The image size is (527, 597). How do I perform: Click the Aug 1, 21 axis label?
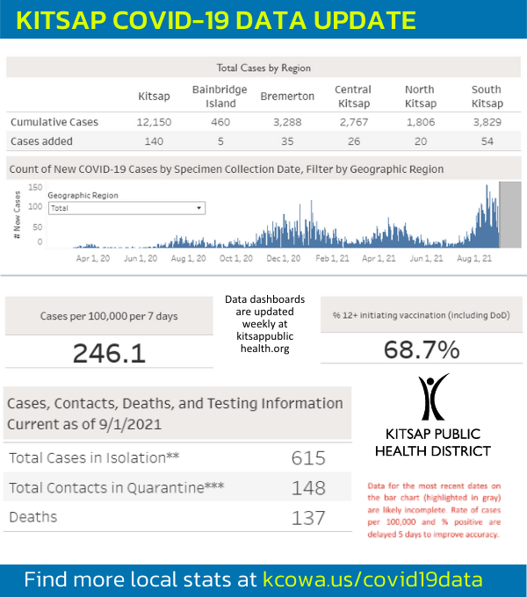click(x=475, y=259)
